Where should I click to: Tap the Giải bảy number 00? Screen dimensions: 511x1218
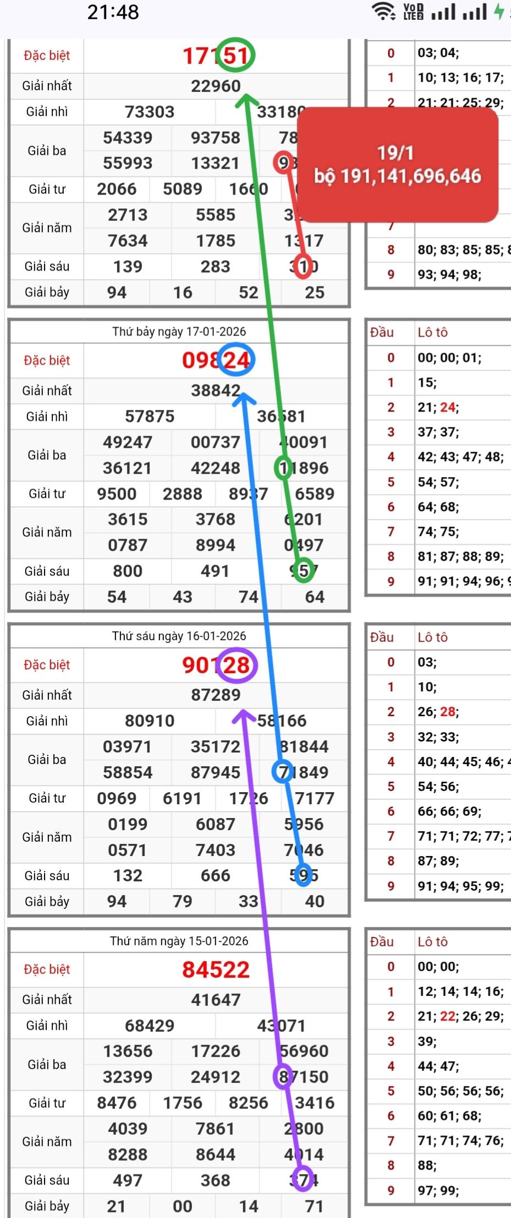(183, 1206)
